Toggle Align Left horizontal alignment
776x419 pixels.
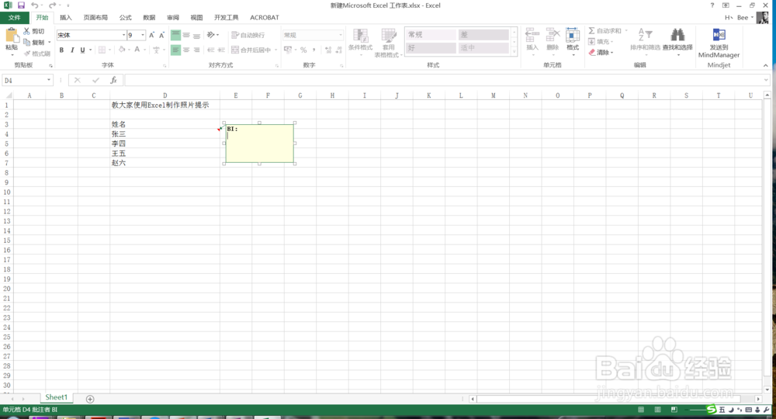pyautogui.click(x=175, y=50)
